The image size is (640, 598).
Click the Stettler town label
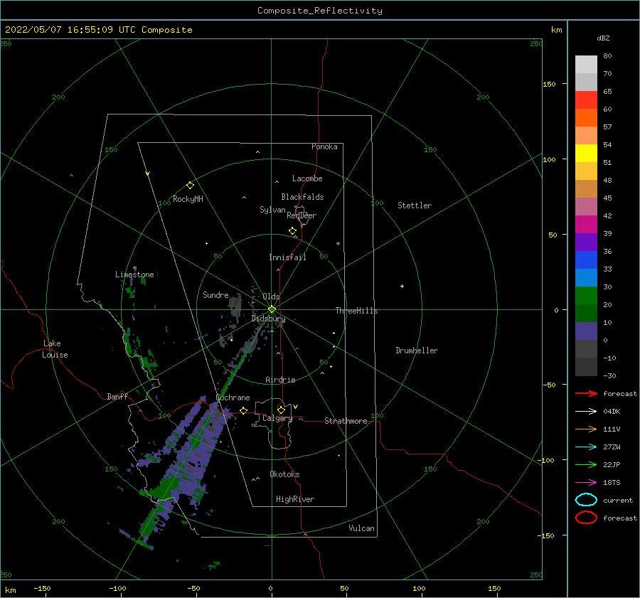click(415, 205)
